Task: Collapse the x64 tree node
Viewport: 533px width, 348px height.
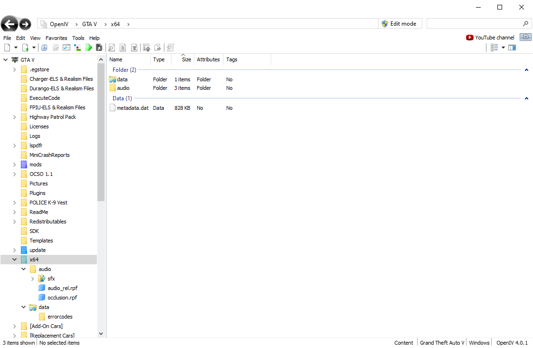Action: point(15,260)
